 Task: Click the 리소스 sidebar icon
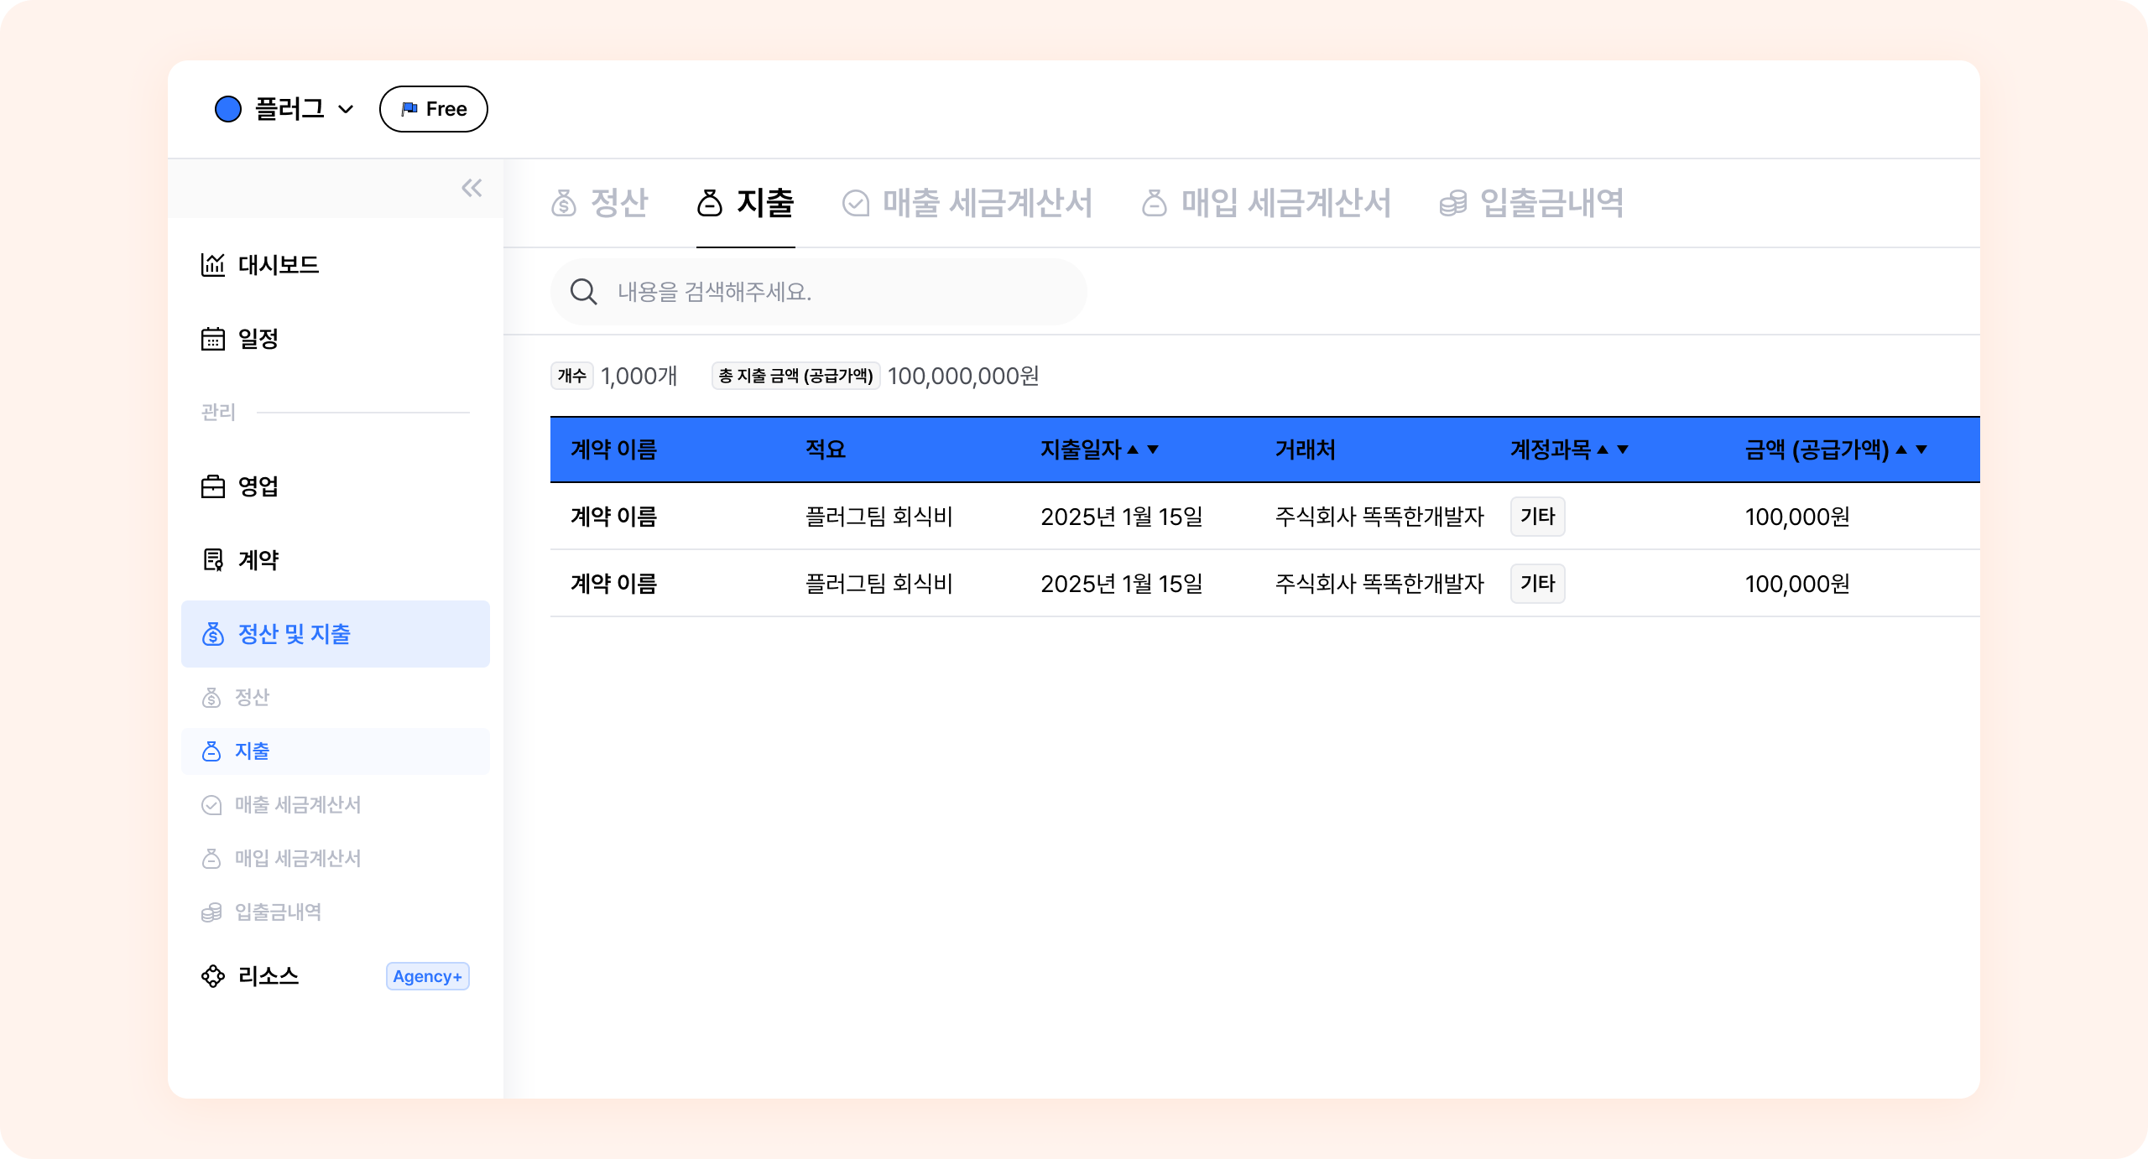213,975
